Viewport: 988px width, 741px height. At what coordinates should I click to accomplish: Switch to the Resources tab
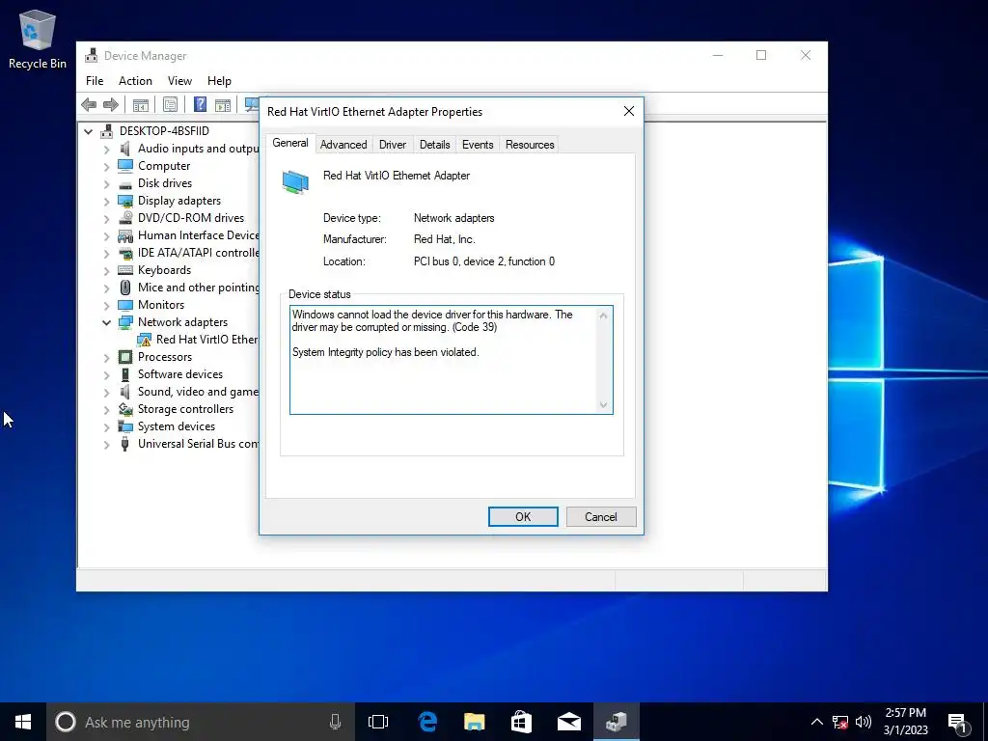pyautogui.click(x=530, y=145)
